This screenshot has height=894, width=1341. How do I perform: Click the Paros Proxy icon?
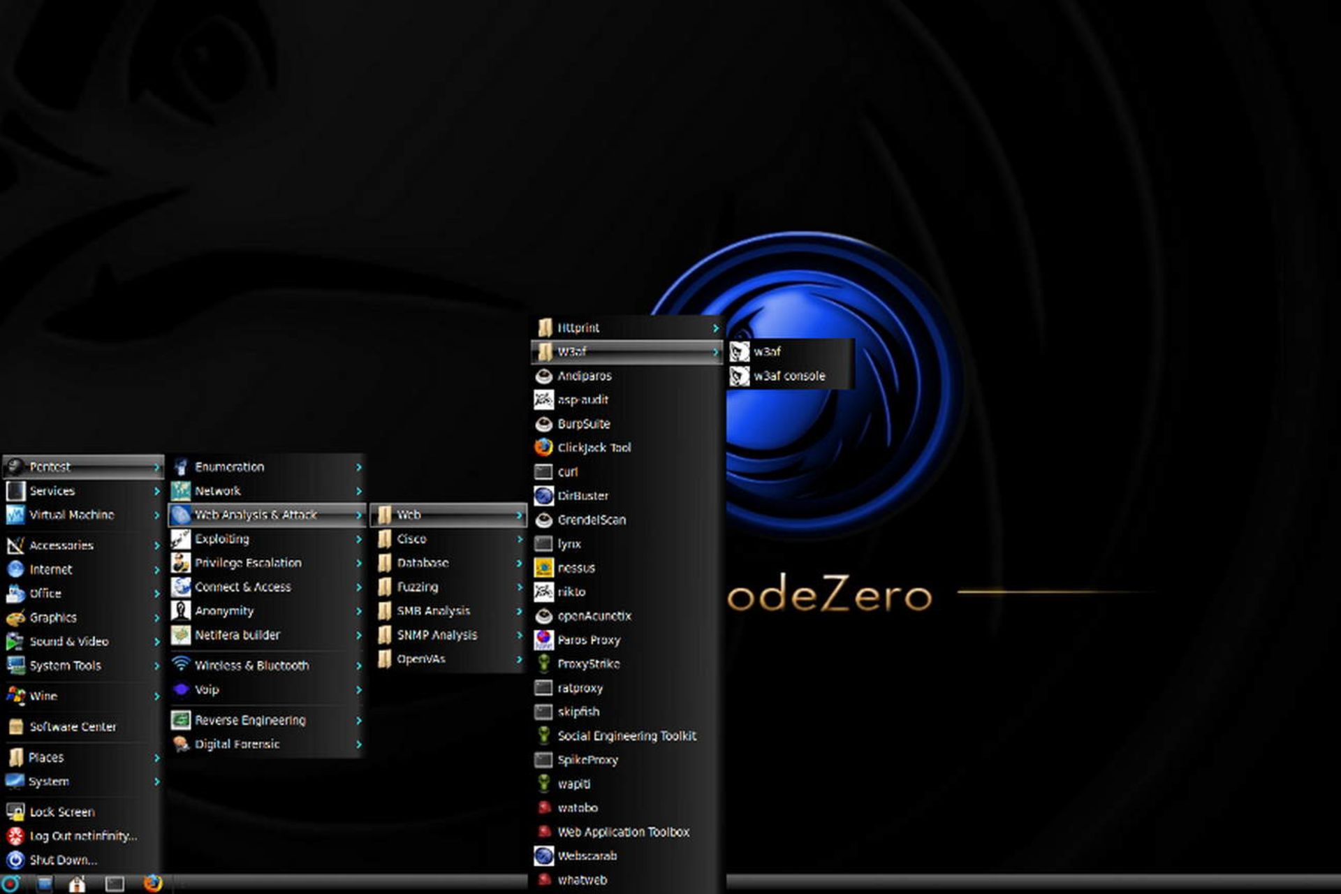pyautogui.click(x=543, y=640)
